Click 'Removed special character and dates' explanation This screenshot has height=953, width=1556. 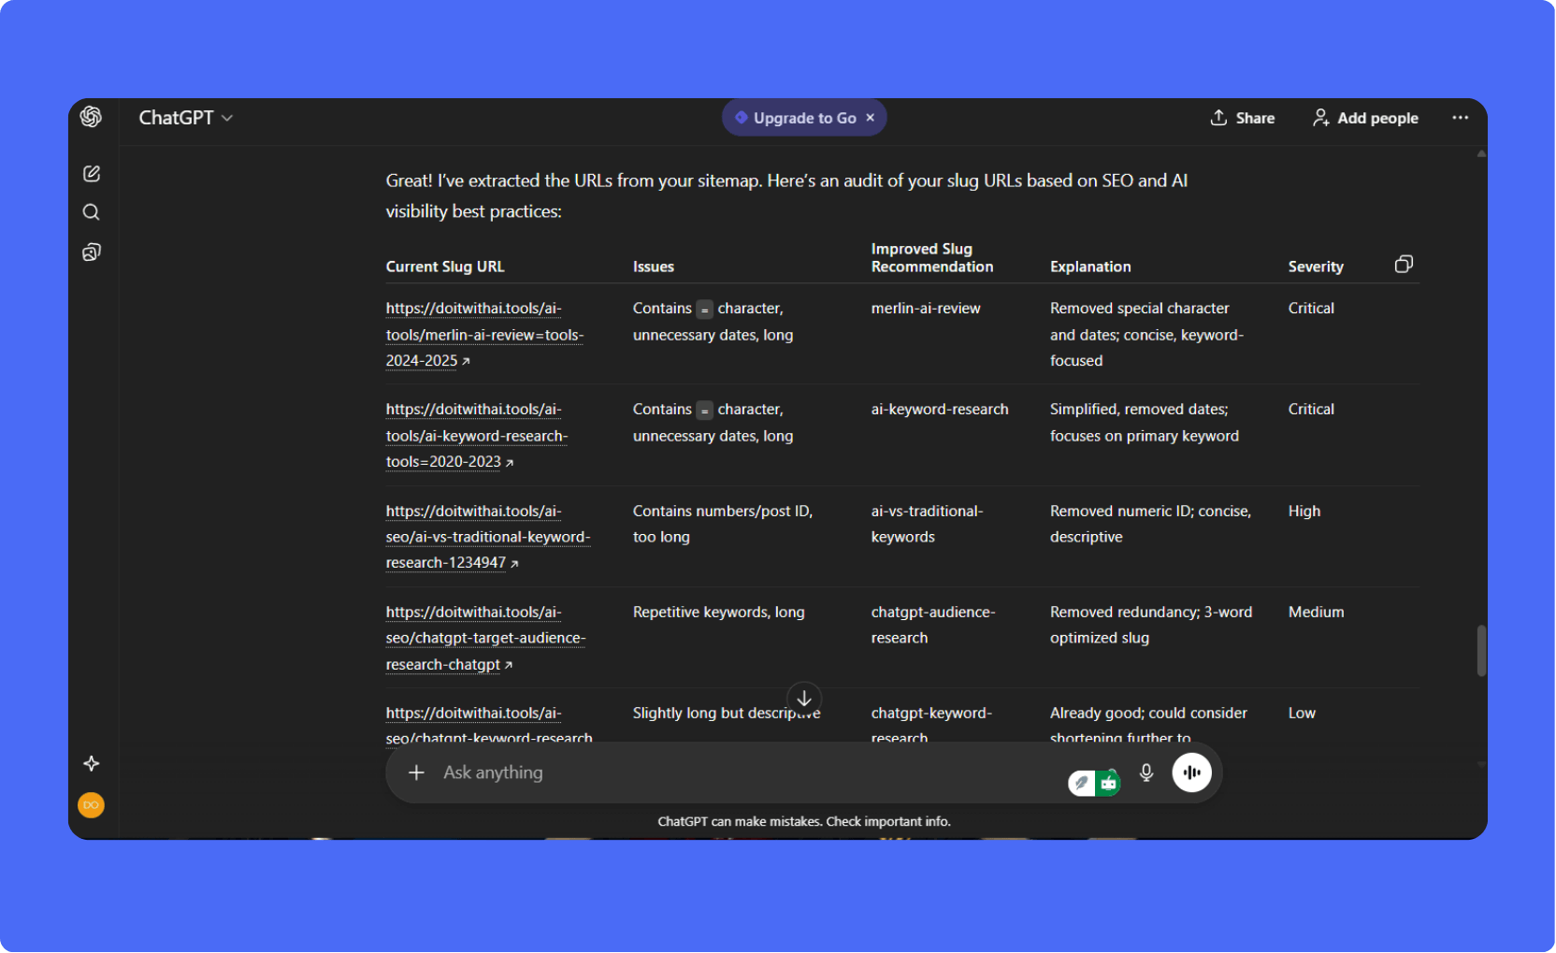coord(1146,335)
